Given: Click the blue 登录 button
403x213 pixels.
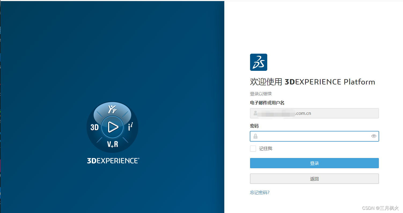Looking at the screenshot, I should pyautogui.click(x=314, y=163).
